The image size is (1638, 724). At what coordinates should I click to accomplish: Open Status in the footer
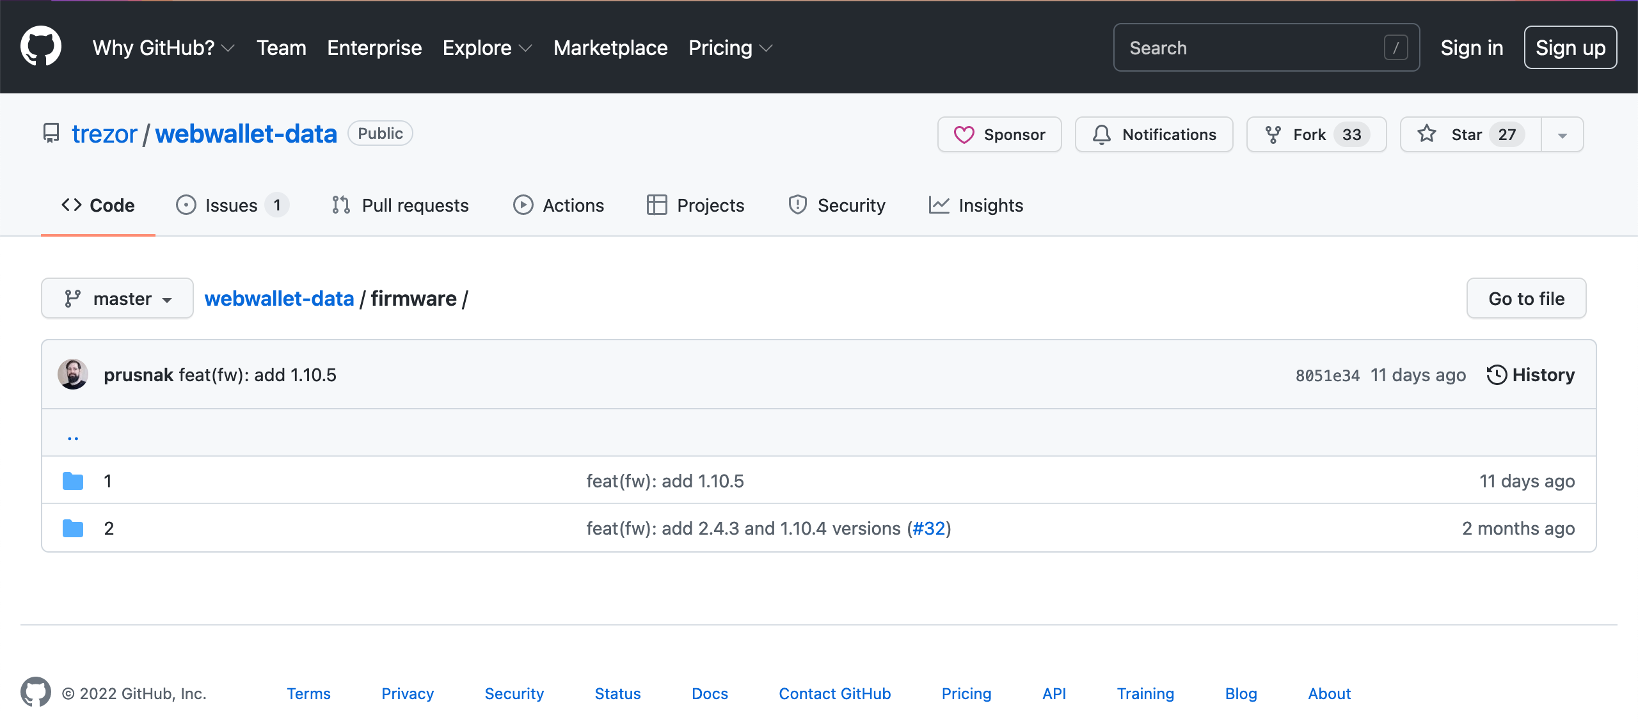617,693
